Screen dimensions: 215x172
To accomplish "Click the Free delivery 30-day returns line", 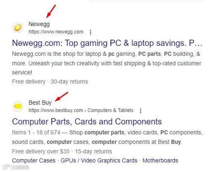I will point(50,82).
